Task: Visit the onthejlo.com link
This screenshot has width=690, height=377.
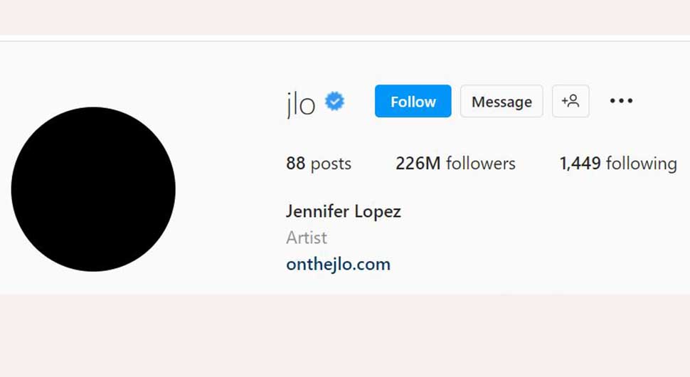Action: click(338, 265)
